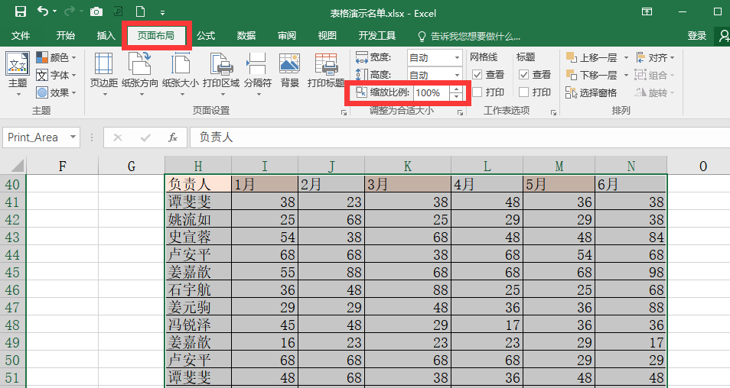The height and width of the screenshot is (388, 730).
Task: Click 打印标题 (Print Titles) button
Action: pos(326,70)
